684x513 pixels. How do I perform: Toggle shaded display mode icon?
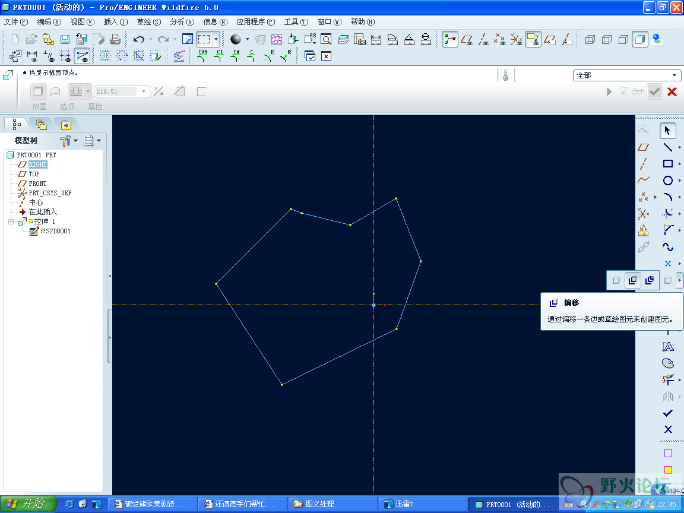tap(640, 40)
